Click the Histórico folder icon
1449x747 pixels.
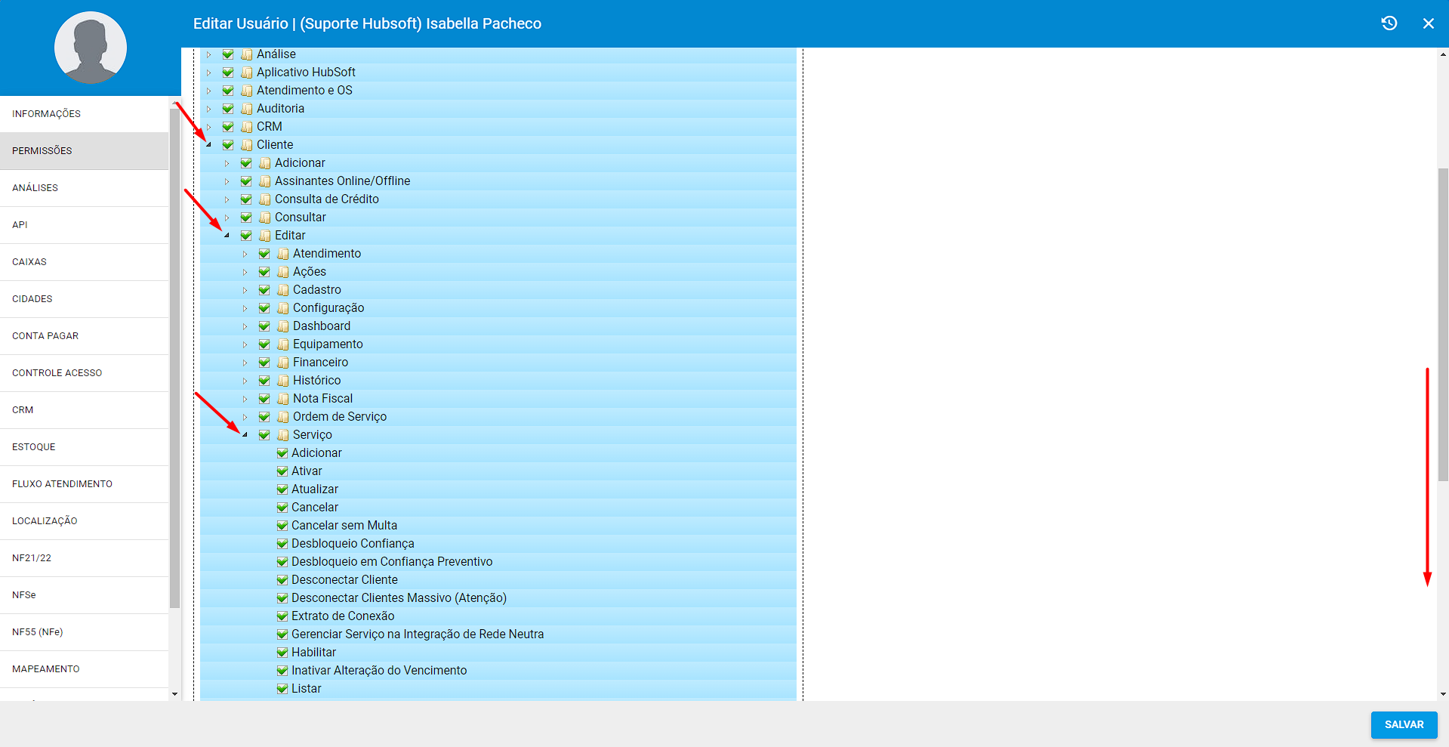[282, 381]
